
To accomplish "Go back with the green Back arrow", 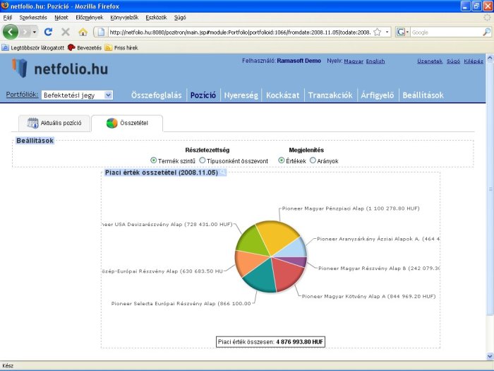I will pos(11,32).
